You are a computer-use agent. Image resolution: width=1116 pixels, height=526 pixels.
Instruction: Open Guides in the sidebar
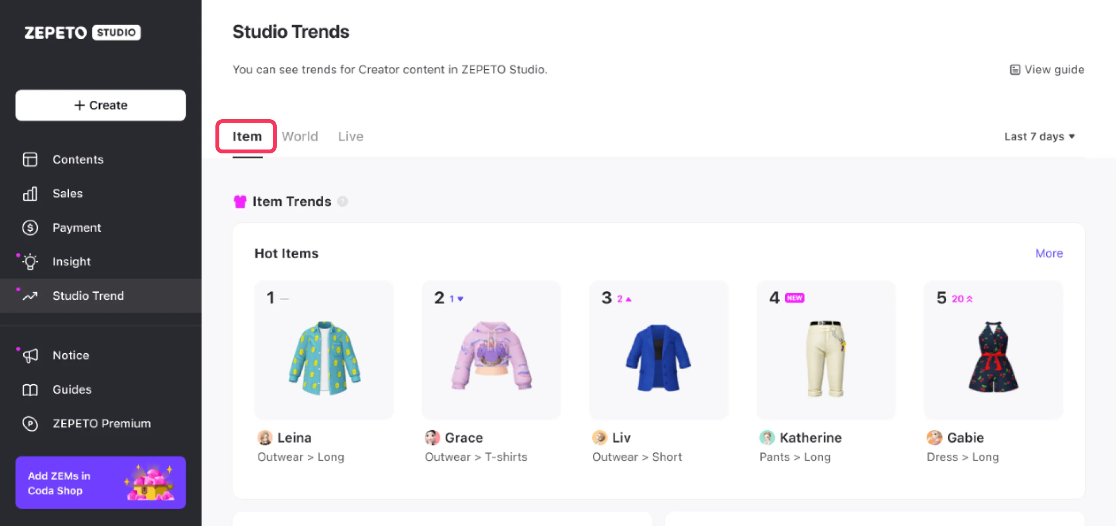click(x=100, y=390)
